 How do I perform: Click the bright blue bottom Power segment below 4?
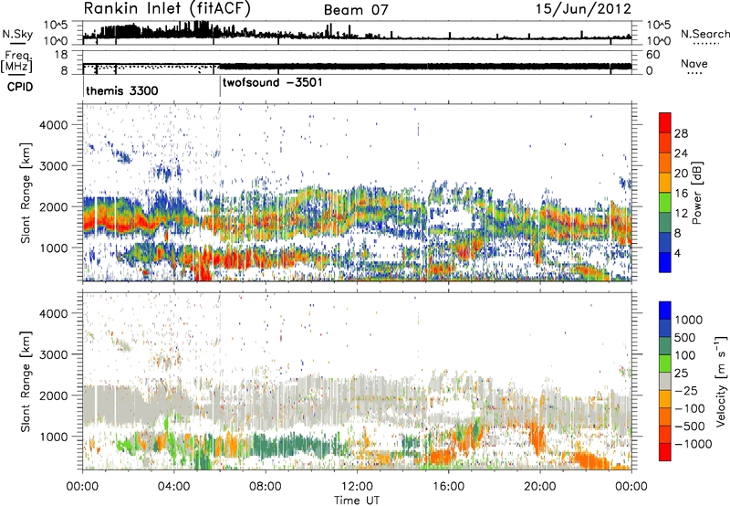pos(665,262)
